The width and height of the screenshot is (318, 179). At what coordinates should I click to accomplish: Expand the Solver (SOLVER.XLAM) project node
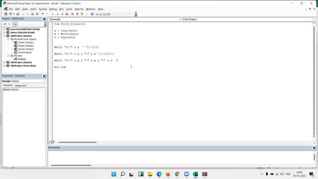click(4, 32)
